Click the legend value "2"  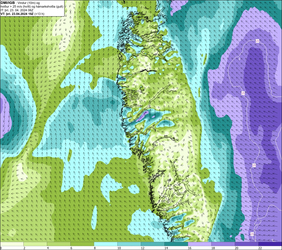click(x=24, y=248)
